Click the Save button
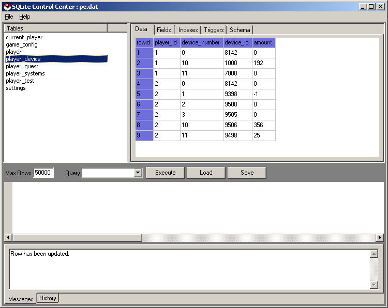Image resolution: width=388 pixels, height=308 pixels. [x=247, y=173]
